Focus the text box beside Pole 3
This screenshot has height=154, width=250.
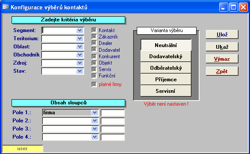point(113,129)
